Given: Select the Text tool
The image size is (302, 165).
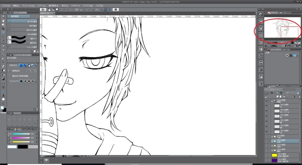Looking at the screenshot, I should pos(3,95).
